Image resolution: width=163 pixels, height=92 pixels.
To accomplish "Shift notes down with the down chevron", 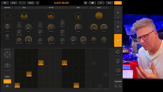I will click(x=7, y=57).
